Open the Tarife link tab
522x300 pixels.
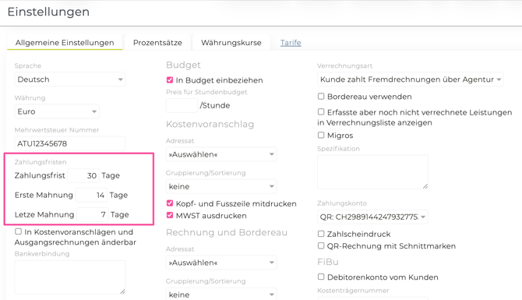[x=291, y=43]
